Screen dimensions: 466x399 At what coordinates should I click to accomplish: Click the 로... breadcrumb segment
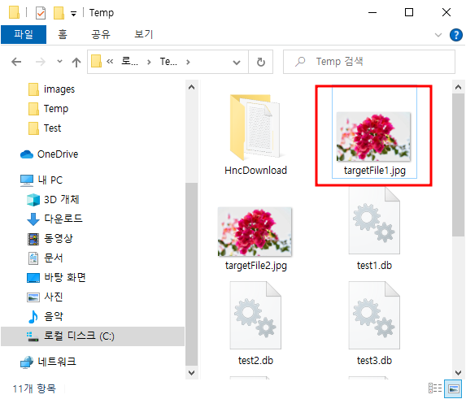tap(129, 62)
